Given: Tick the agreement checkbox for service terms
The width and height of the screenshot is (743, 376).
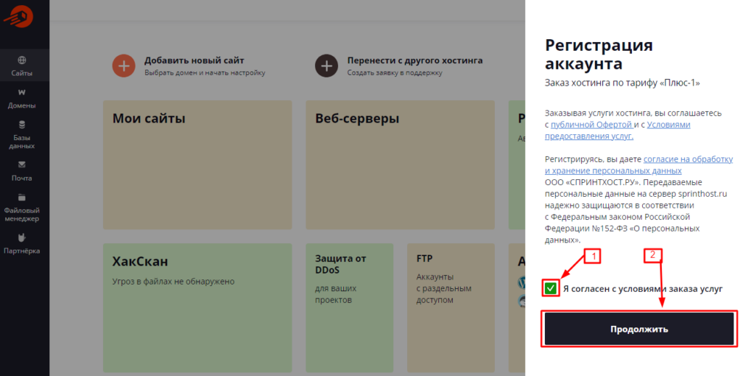Looking at the screenshot, I should (550, 288).
